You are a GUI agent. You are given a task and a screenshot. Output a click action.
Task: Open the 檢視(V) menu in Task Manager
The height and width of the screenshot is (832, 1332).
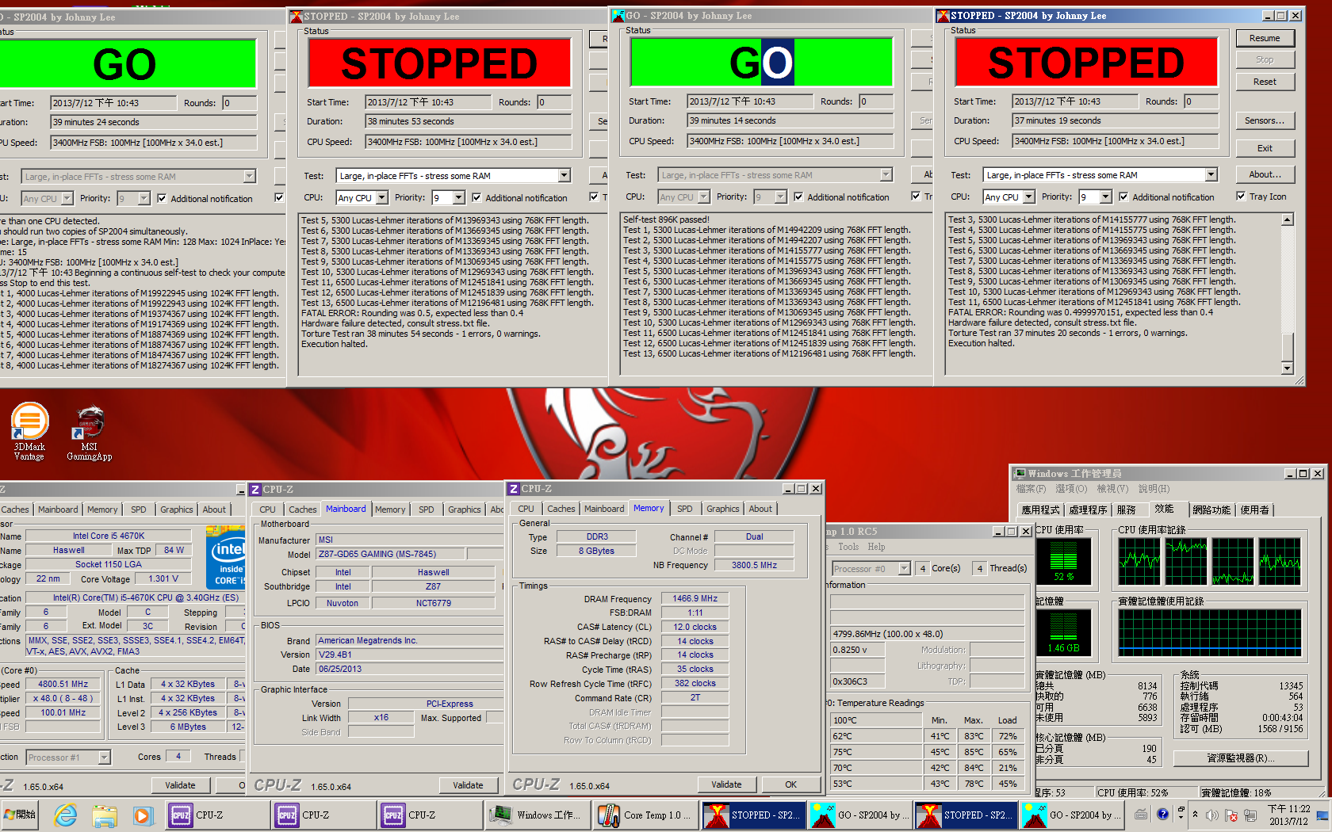tap(1112, 489)
